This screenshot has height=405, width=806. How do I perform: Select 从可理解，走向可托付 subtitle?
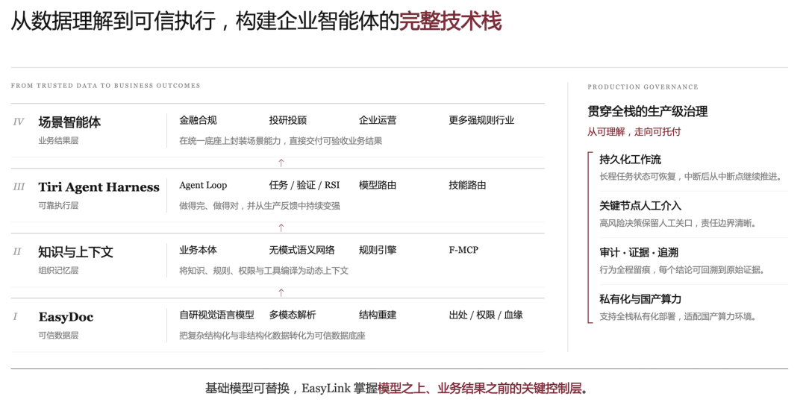634,132
